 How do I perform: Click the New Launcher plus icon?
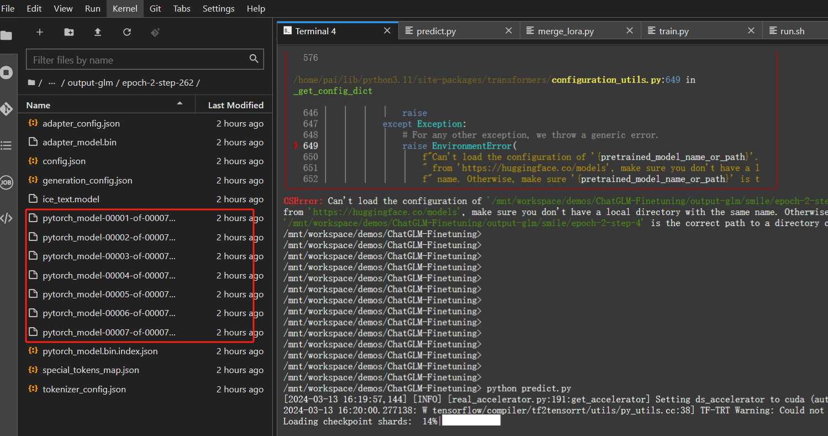point(40,32)
